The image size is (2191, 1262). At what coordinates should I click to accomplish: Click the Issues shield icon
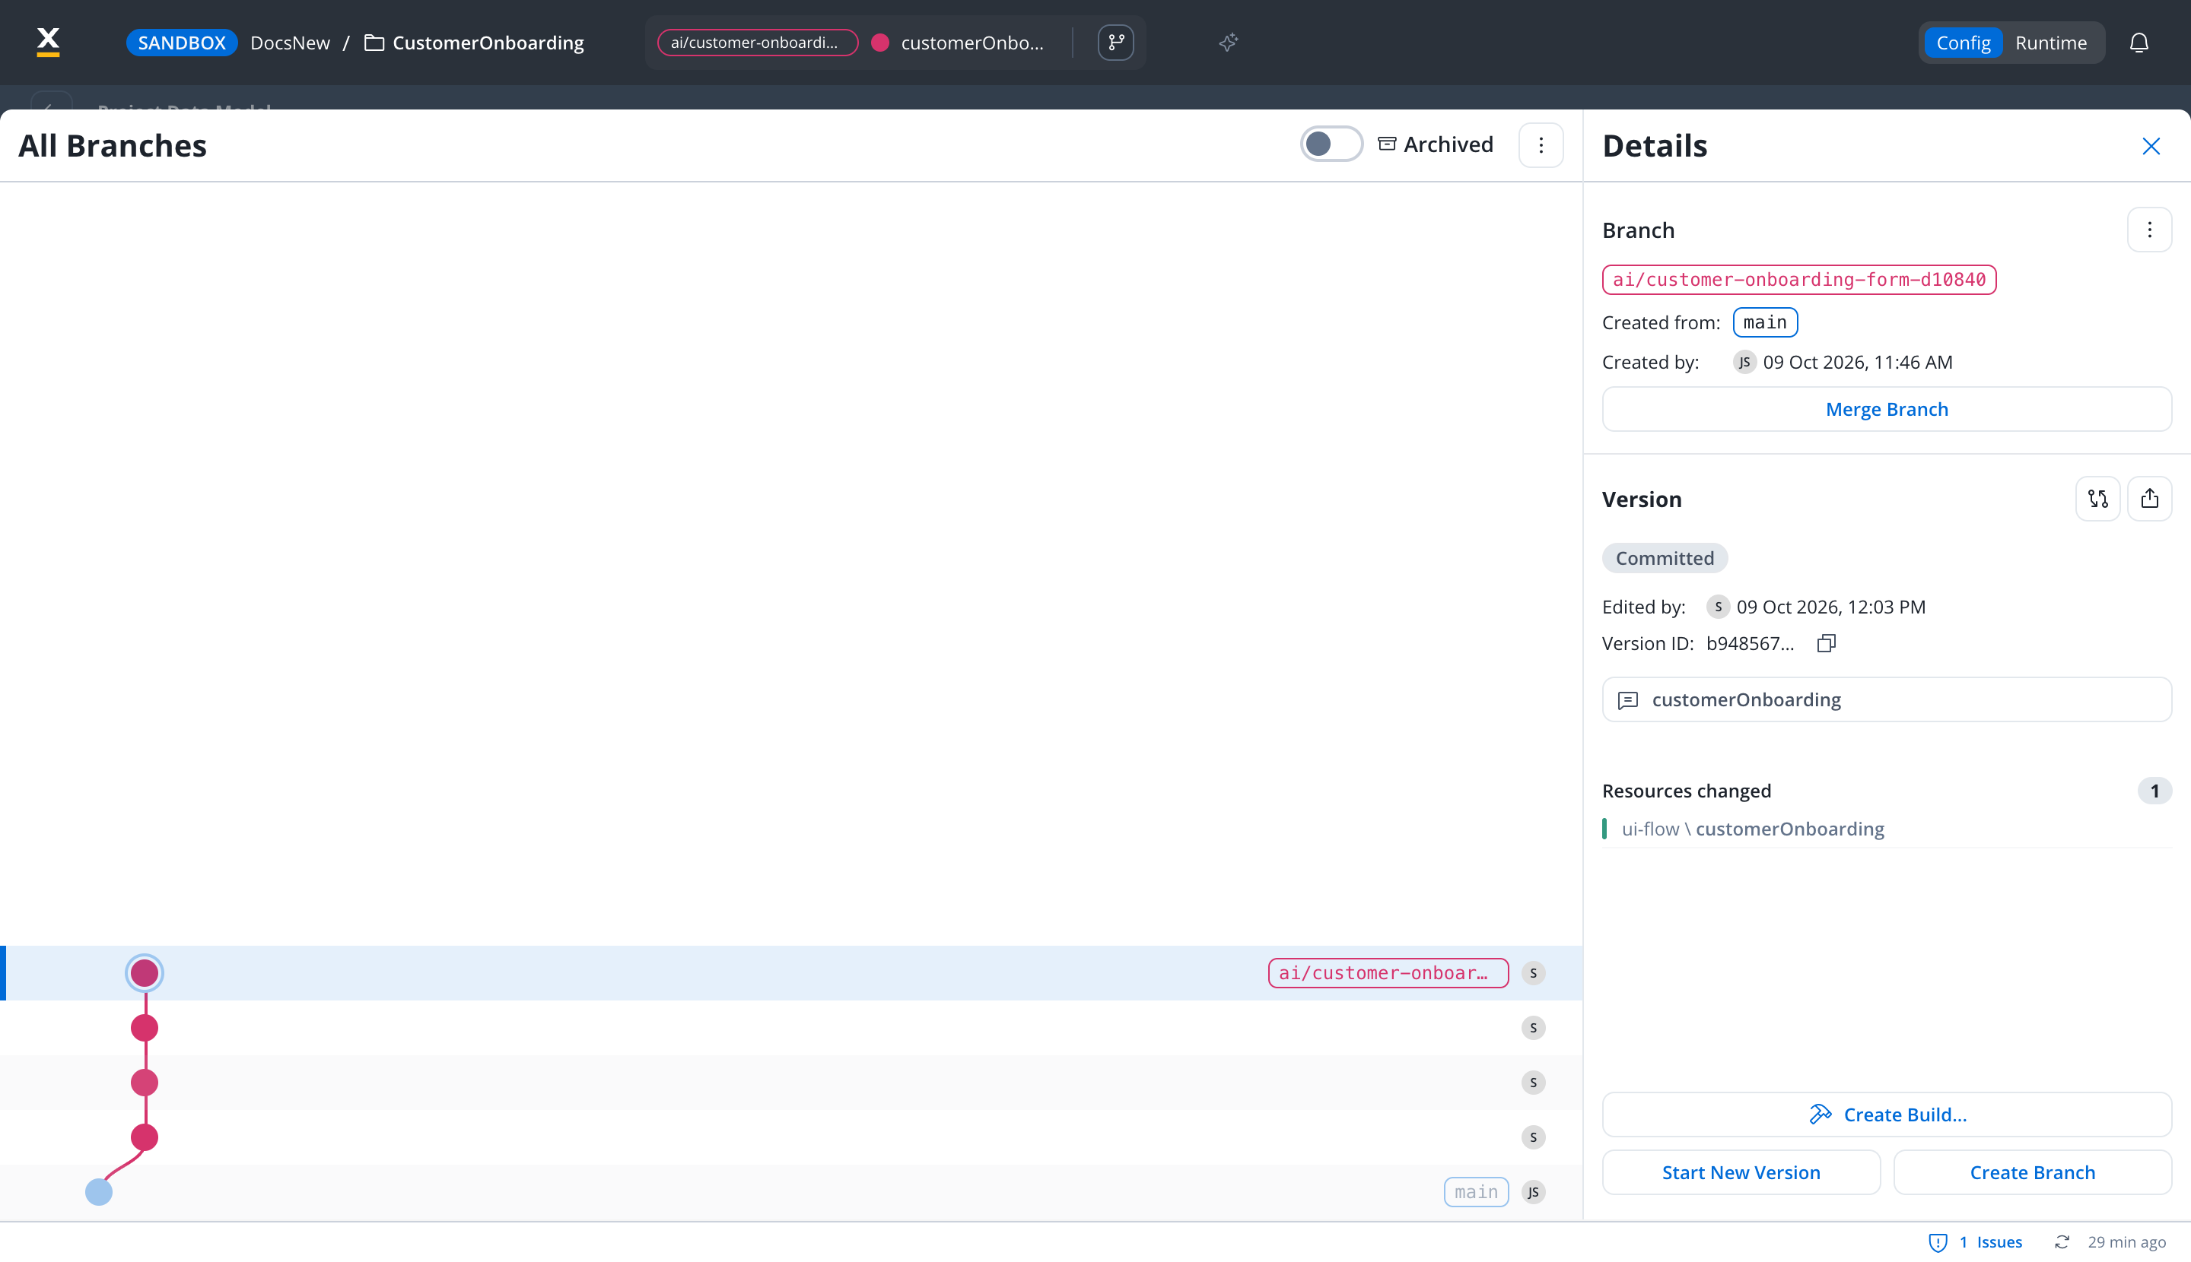click(1938, 1242)
